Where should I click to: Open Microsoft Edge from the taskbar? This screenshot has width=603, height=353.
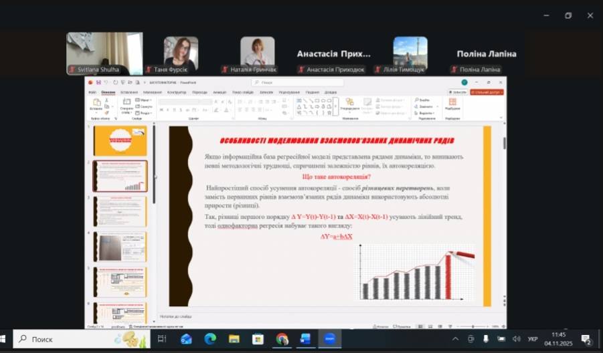209,339
